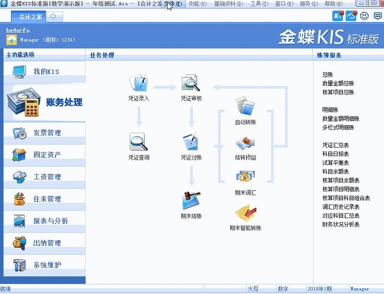Open the 财务状况分析表 report link

341,224
